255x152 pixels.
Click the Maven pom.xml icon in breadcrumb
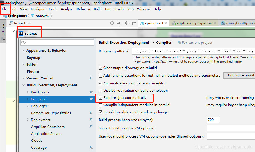(x=33, y=16)
